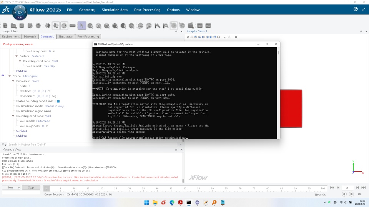Collapse the Behaviour: Fixed node
The width and height of the screenshot is (369, 207).
[x=13, y=81]
